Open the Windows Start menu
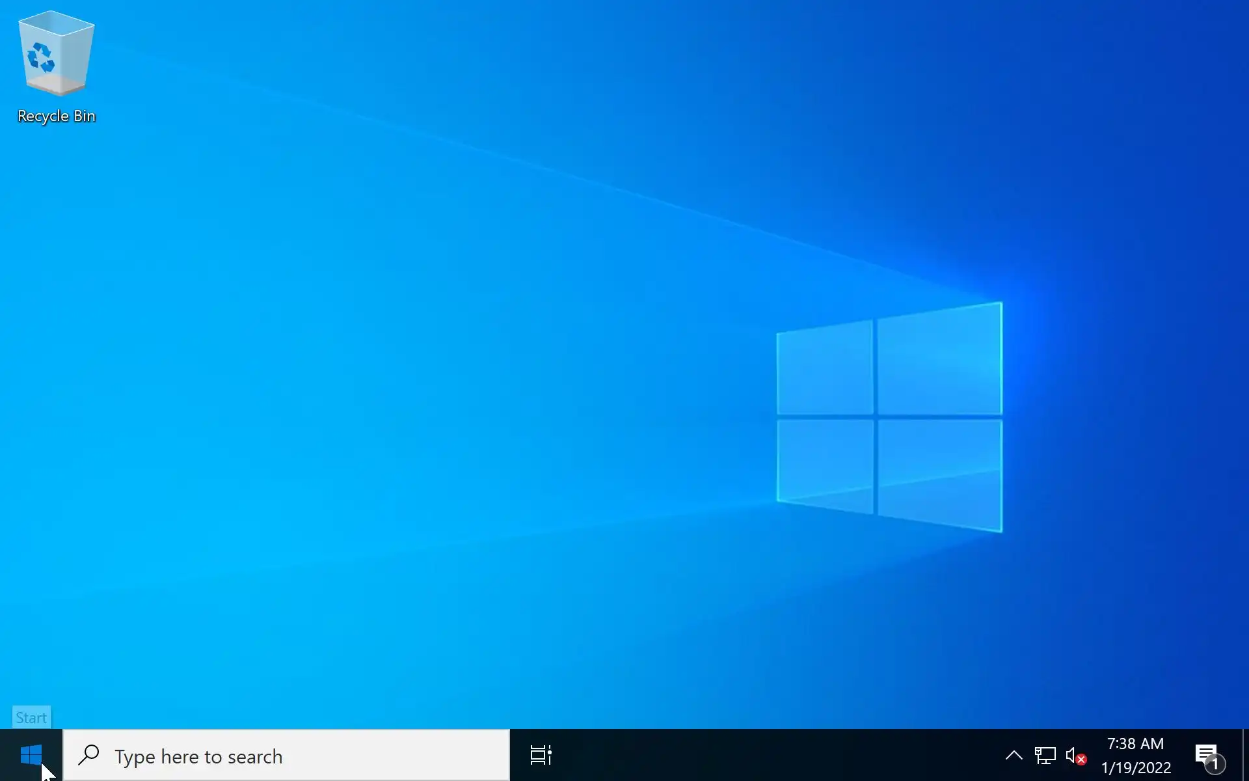 click(31, 755)
